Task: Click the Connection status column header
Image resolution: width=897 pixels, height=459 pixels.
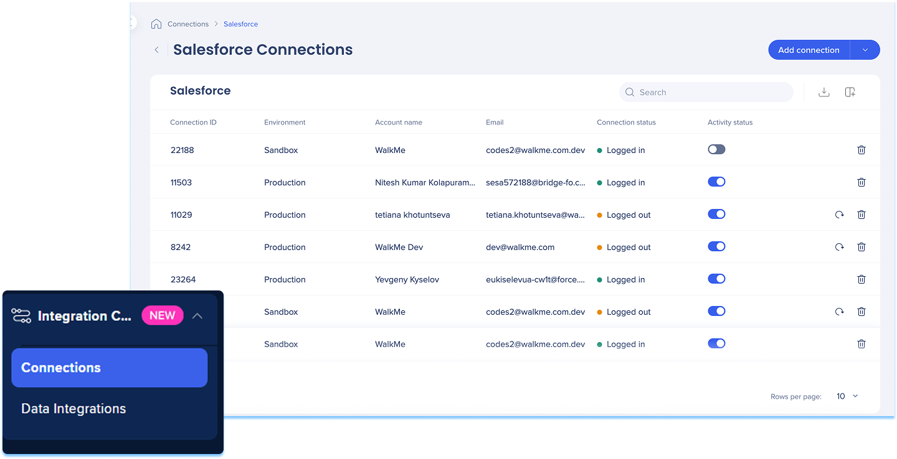Action: click(x=626, y=123)
